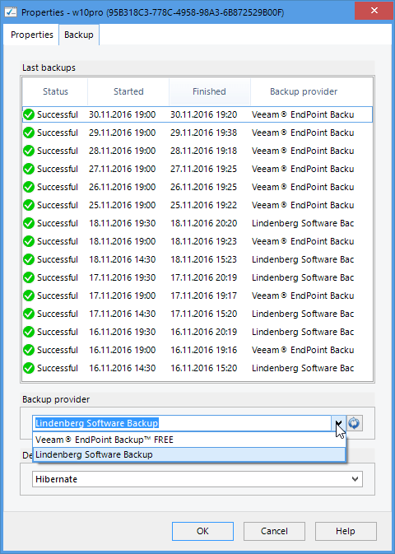Click the Backup provider combo text field
This screenshot has height=554, width=395.
pyautogui.click(x=182, y=423)
